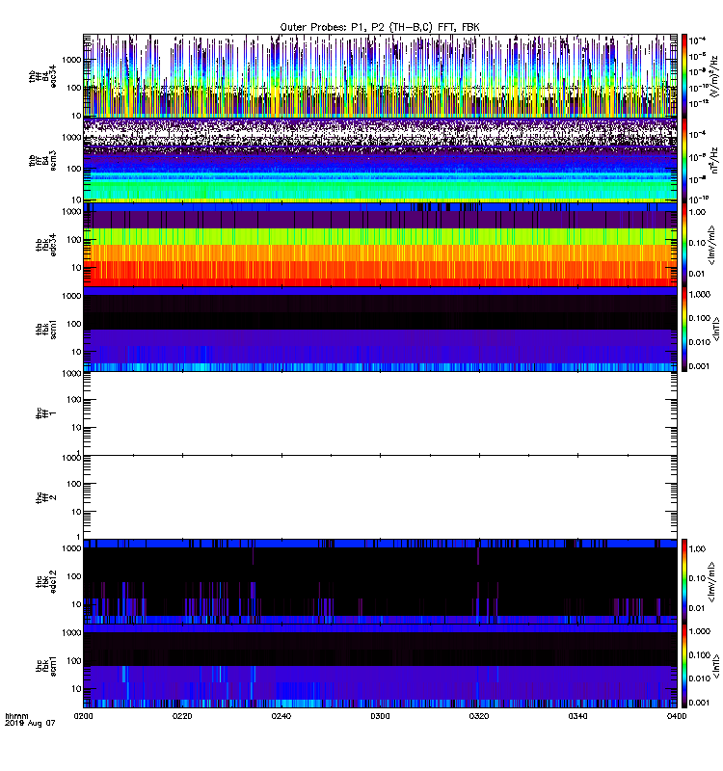
Task: Click the "2019 Aug 07" date label
Action: click(30, 723)
